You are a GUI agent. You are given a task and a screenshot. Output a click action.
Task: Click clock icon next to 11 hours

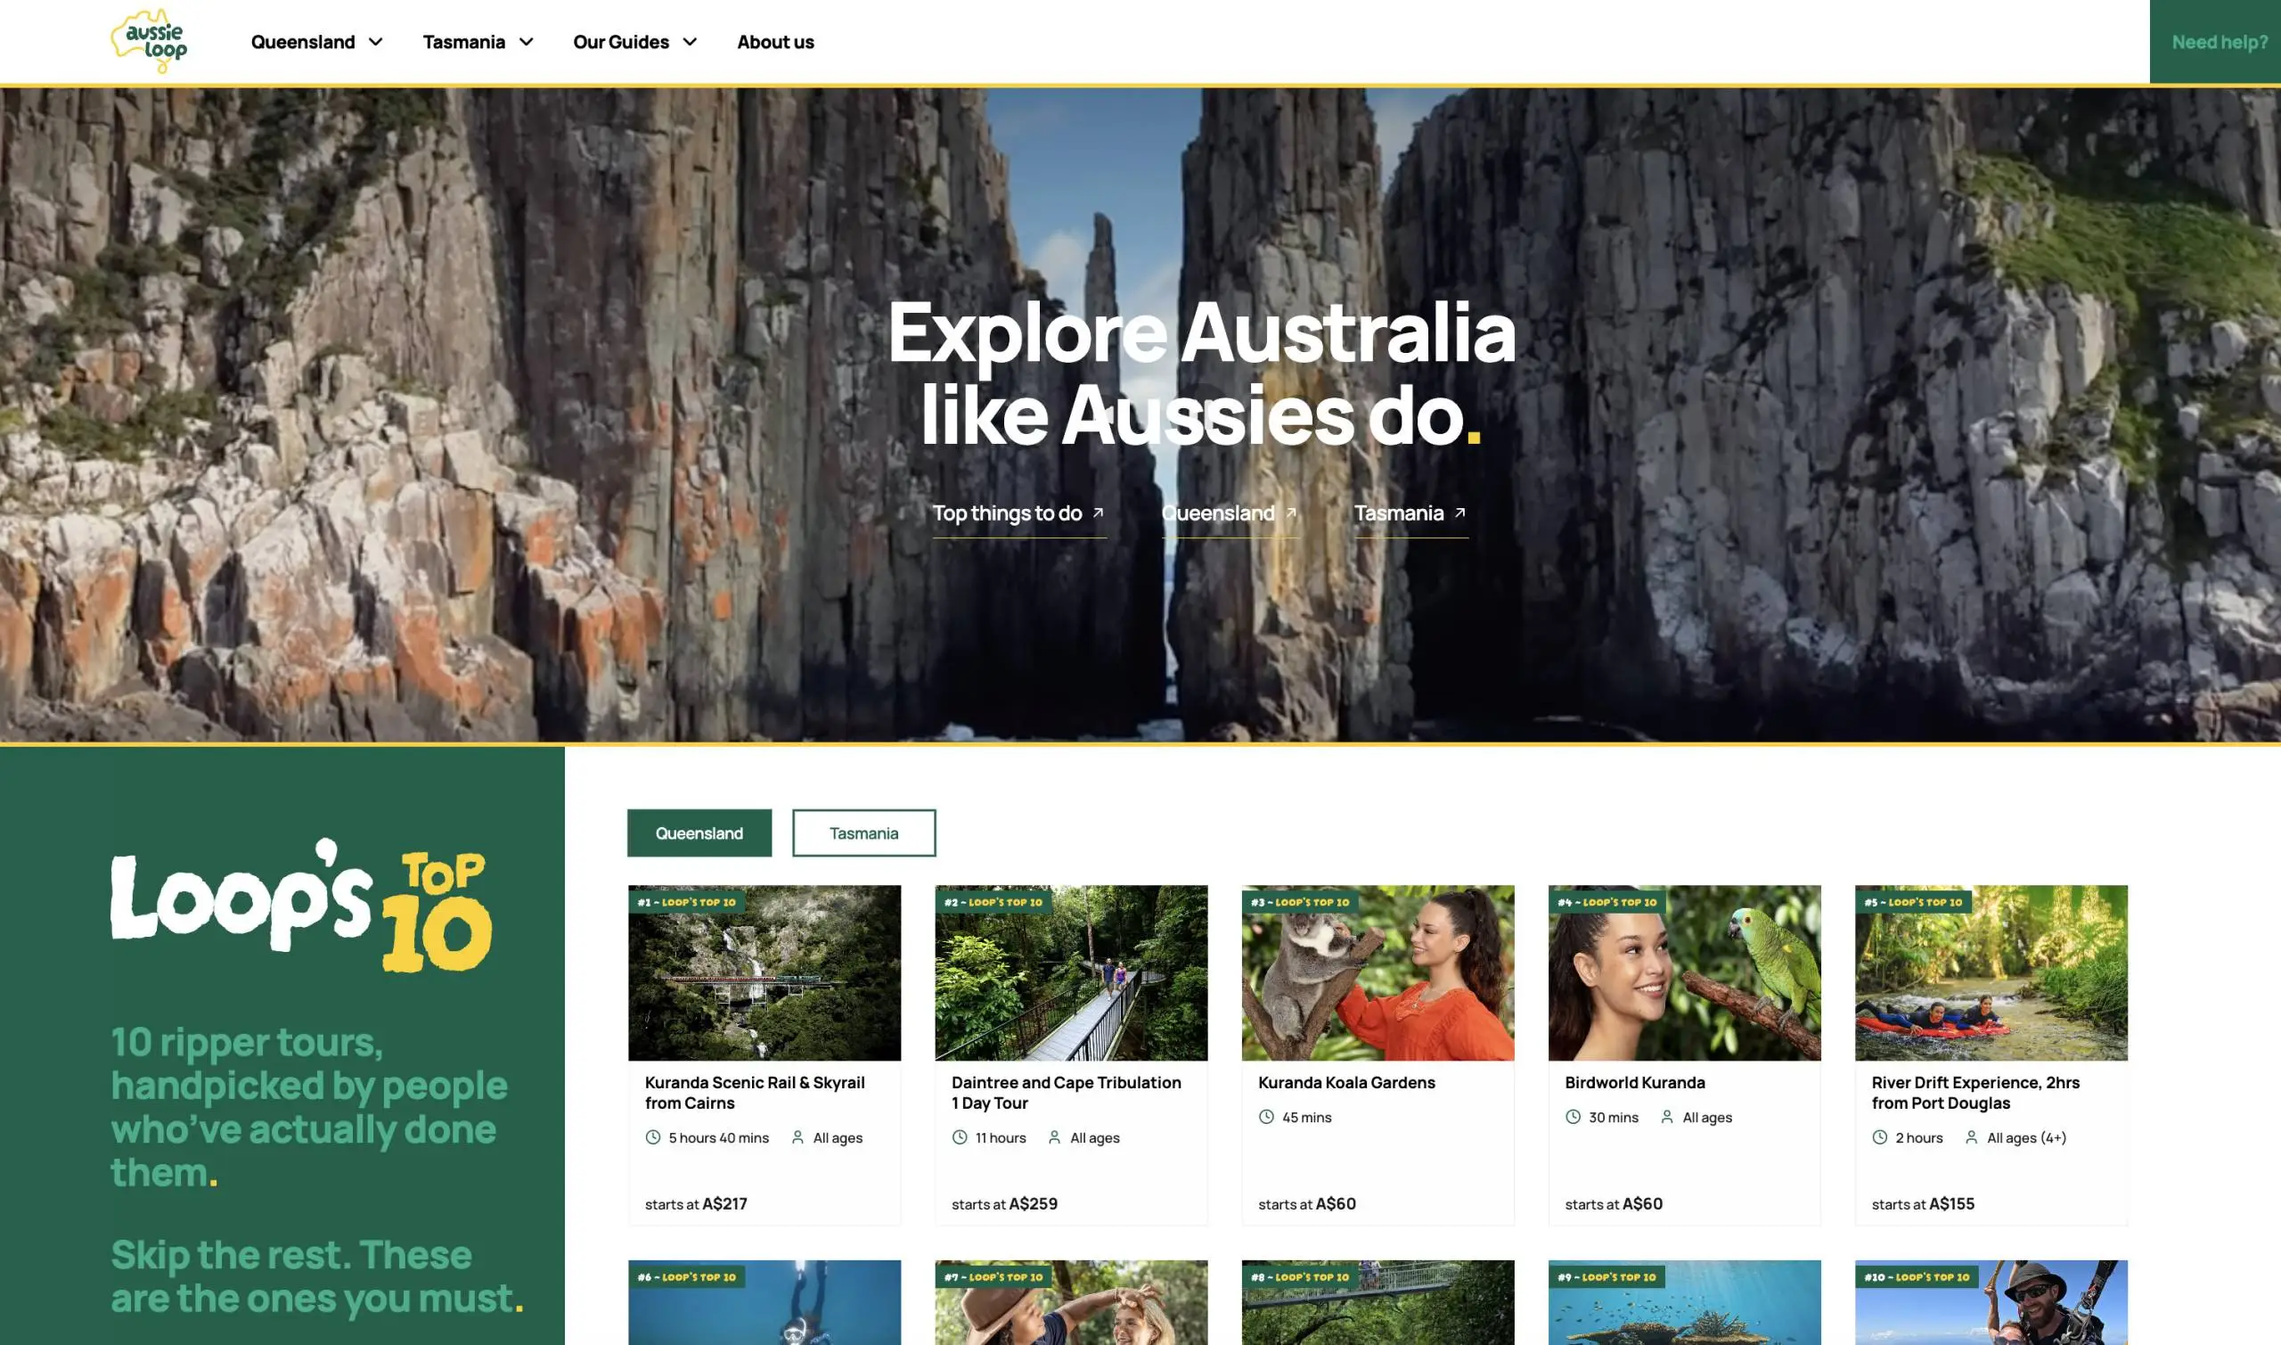tap(960, 1136)
